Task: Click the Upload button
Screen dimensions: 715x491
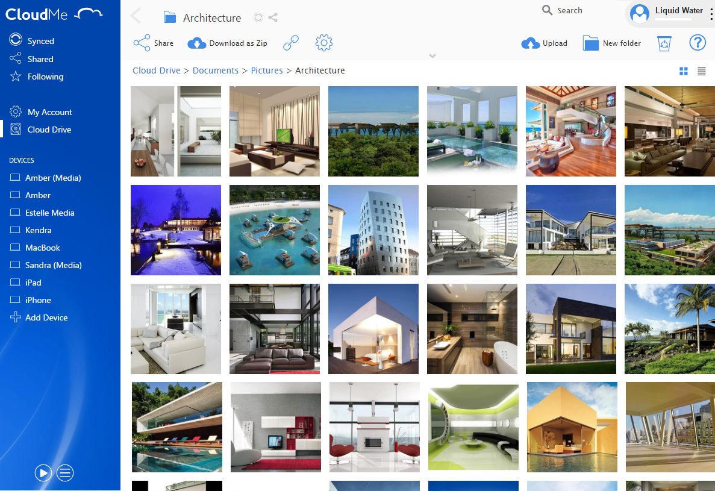Action: [x=545, y=43]
